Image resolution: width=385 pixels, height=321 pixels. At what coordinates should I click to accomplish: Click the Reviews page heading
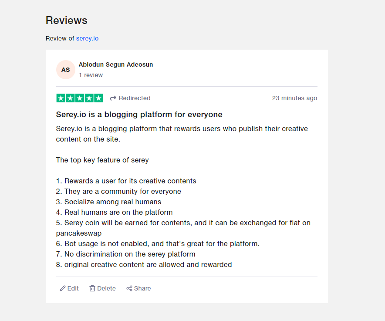(x=67, y=20)
